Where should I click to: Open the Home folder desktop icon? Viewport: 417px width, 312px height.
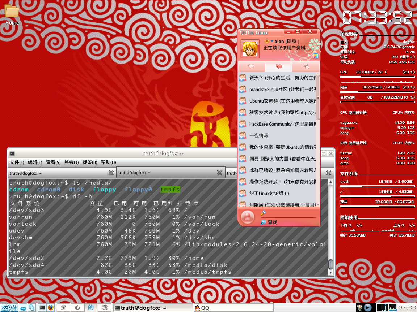click(12, 14)
